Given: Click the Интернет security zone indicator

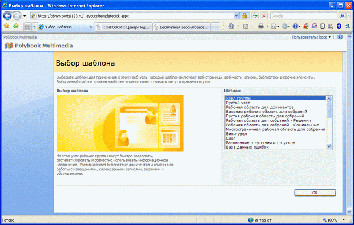Looking at the screenshot, I should click(x=260, y=220).
